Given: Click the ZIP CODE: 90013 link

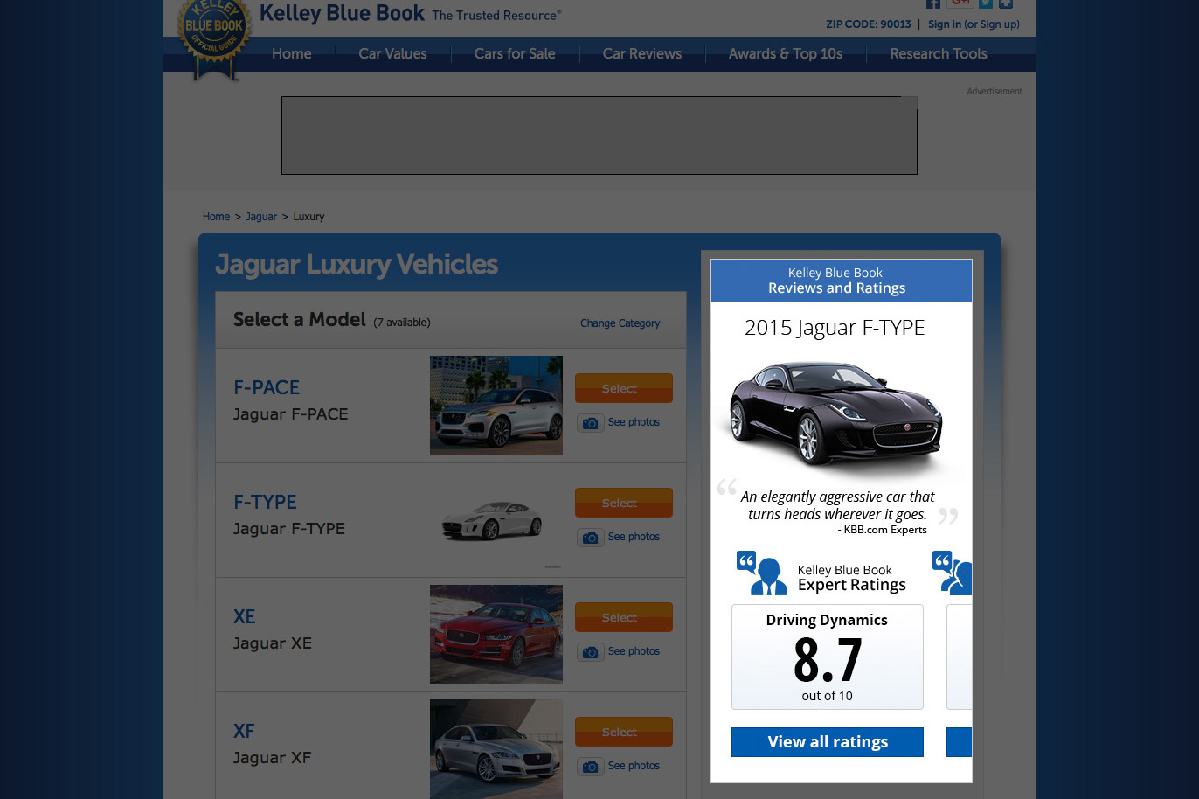Looking at the screenshot, I should pos(869,24).
